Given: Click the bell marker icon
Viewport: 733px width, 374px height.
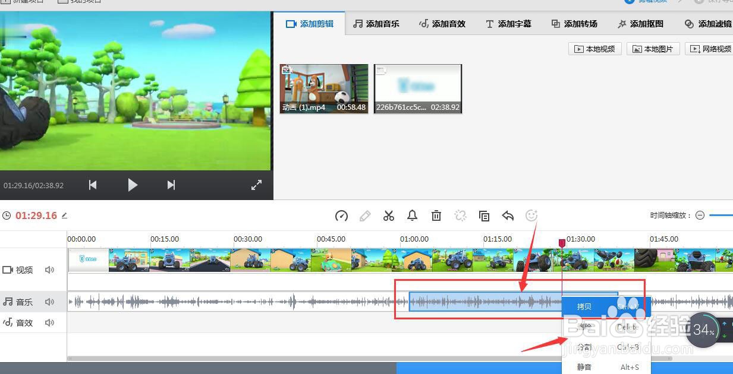Looking at the screenshot, I should coord(413,216).
